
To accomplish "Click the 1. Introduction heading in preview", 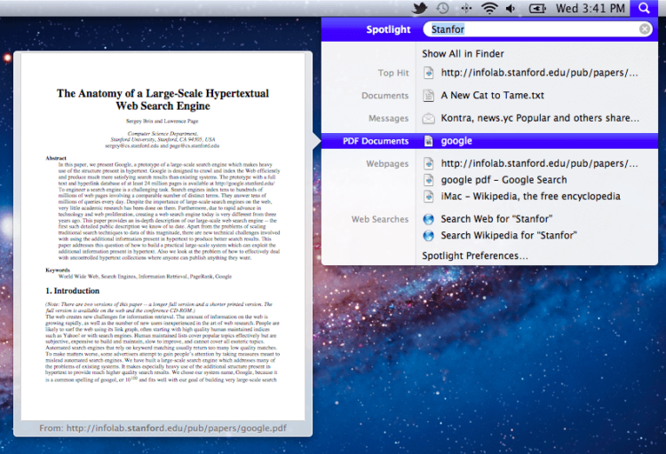I will pos(72,291).
